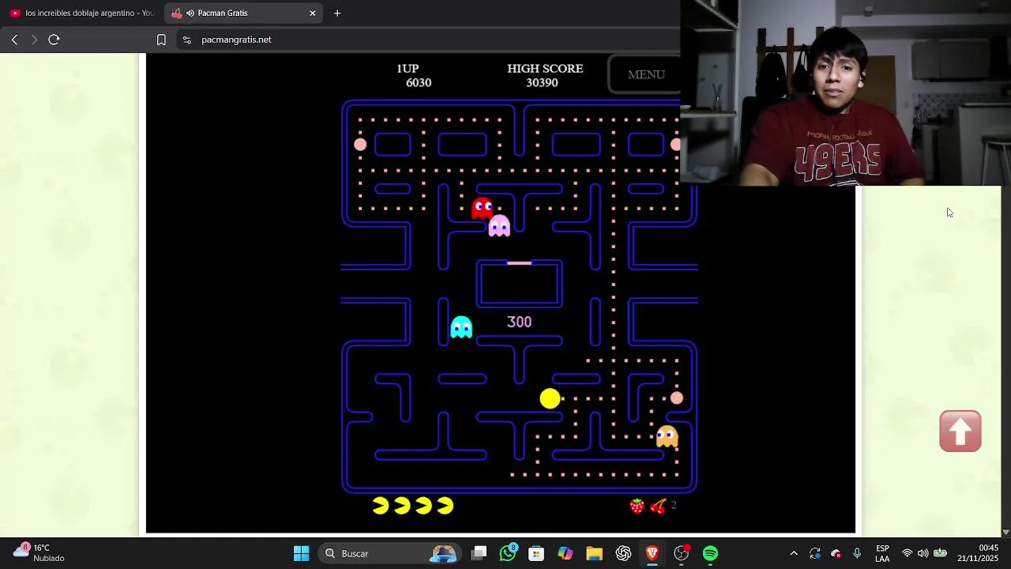Open the 16°C Nublado weather widget

[x=39, y=553]
